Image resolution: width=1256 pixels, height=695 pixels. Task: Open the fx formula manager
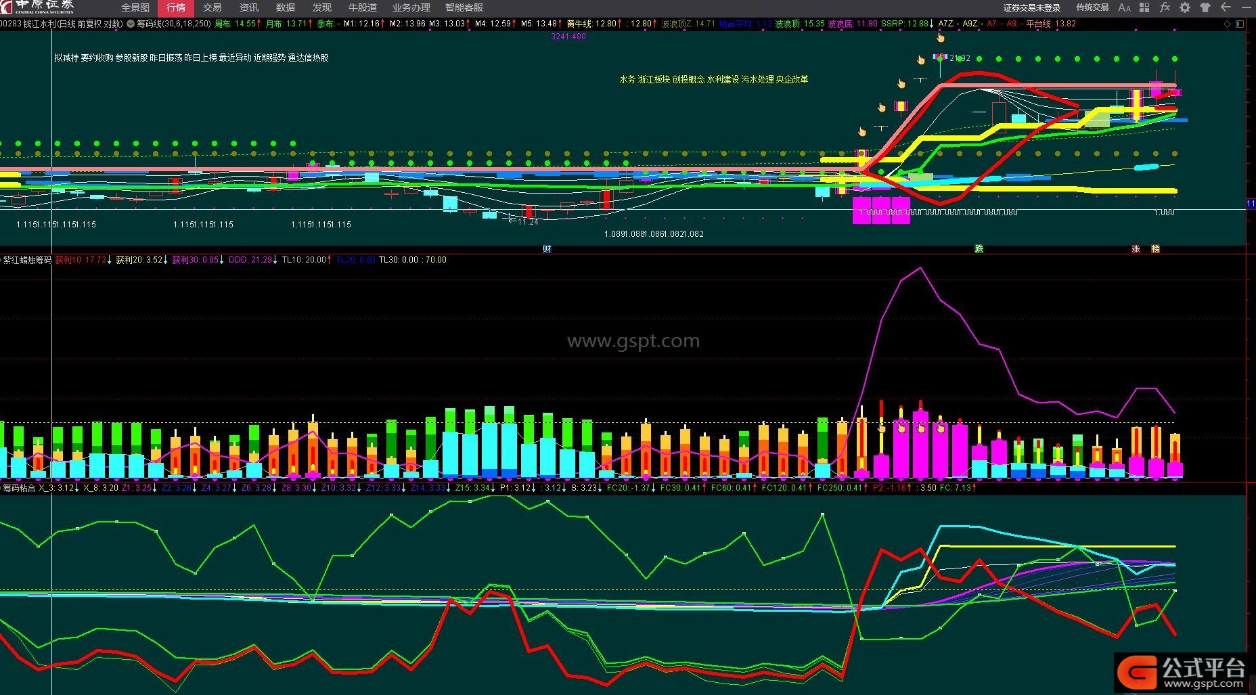1164,7
